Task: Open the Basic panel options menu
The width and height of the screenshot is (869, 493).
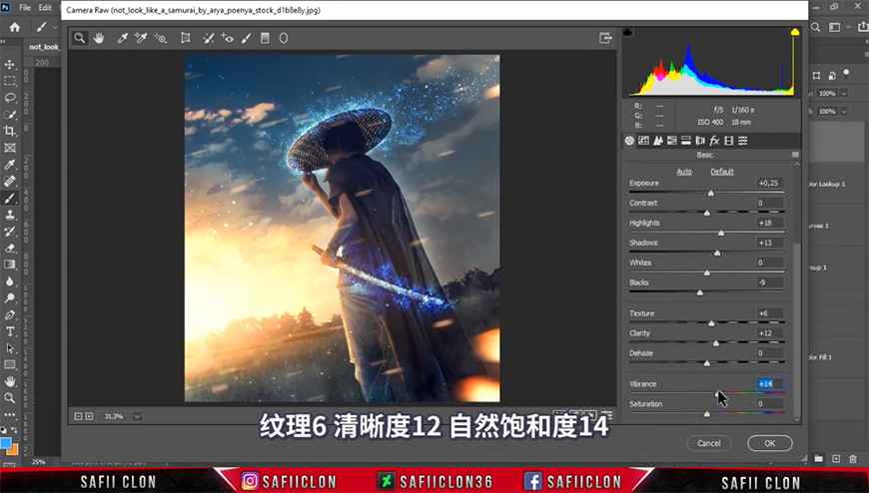Action: click(x=795, y=155)
